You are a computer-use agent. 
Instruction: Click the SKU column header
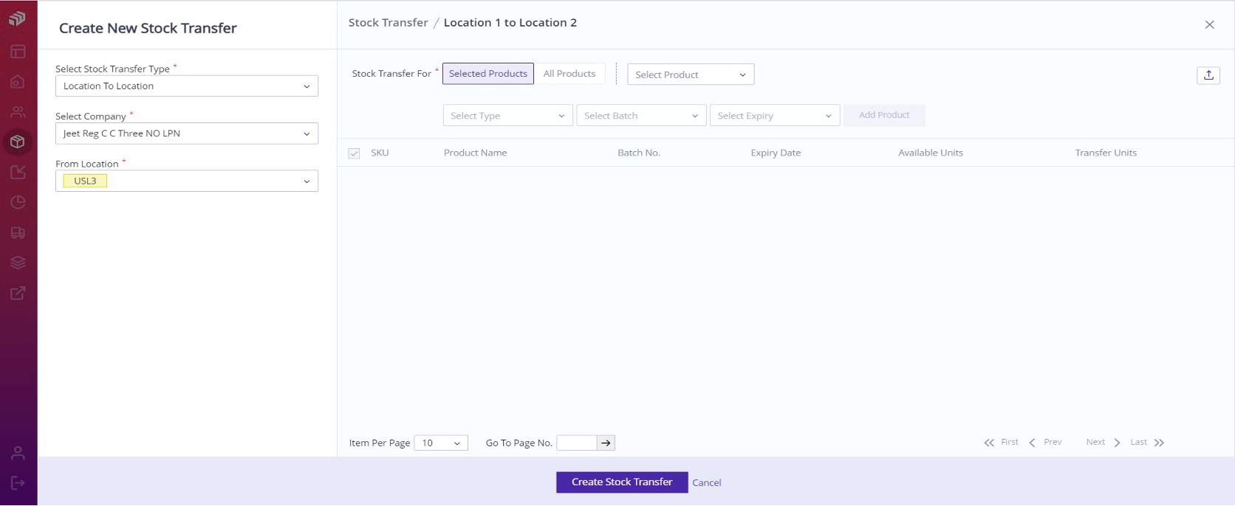point(380,153)
